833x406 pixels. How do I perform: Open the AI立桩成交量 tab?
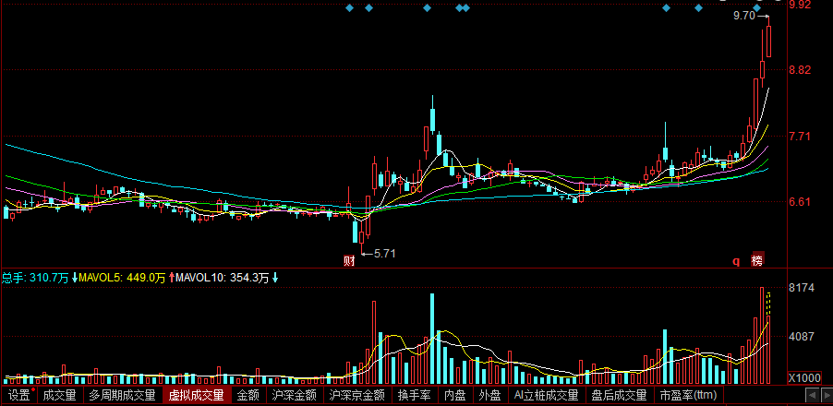click(546, 395)
